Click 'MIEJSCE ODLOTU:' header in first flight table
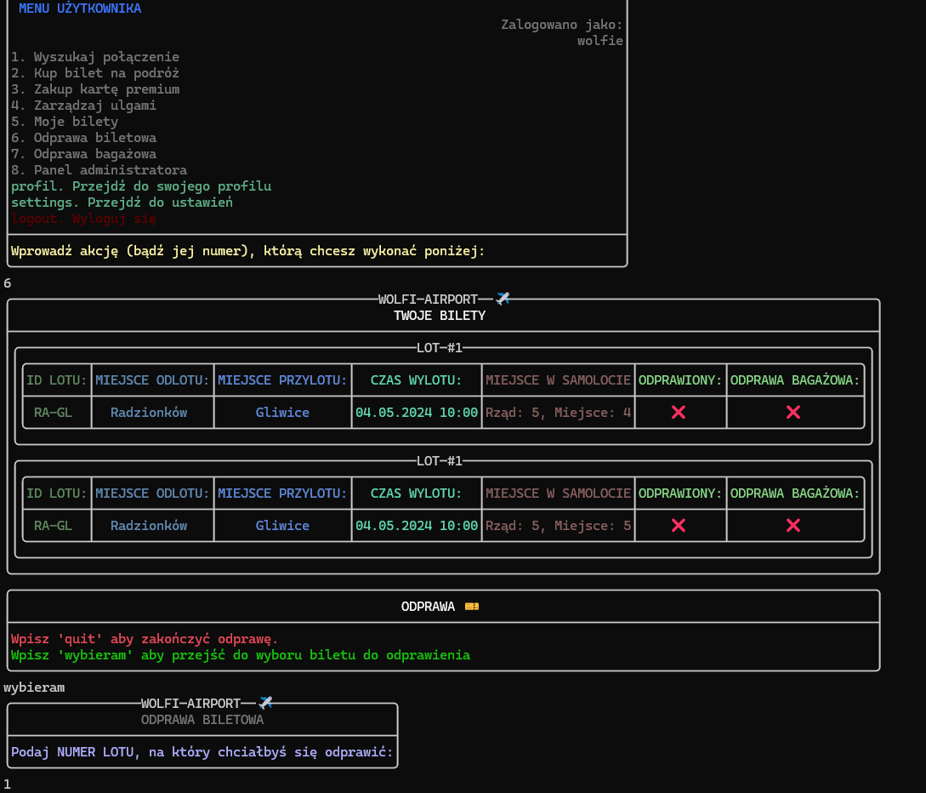This screenshot has width=926, height=793. tap(152, 380)
